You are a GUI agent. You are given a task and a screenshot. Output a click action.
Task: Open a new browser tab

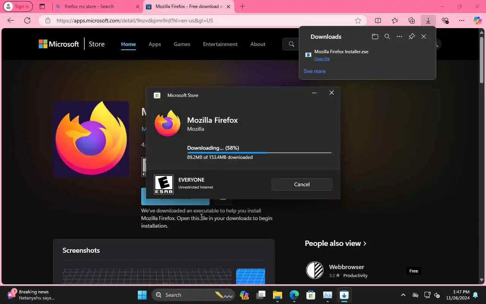[x=242, y=6]
